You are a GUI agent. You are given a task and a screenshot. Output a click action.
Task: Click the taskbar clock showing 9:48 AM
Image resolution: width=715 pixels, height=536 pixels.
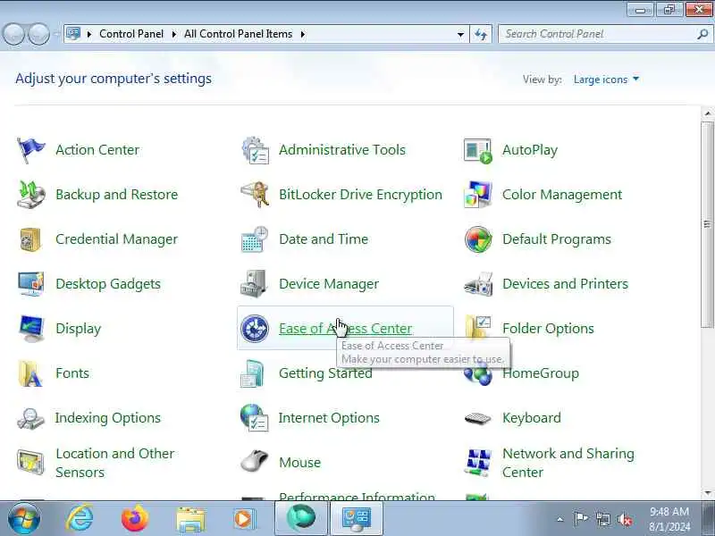click(x=669, y=519)
